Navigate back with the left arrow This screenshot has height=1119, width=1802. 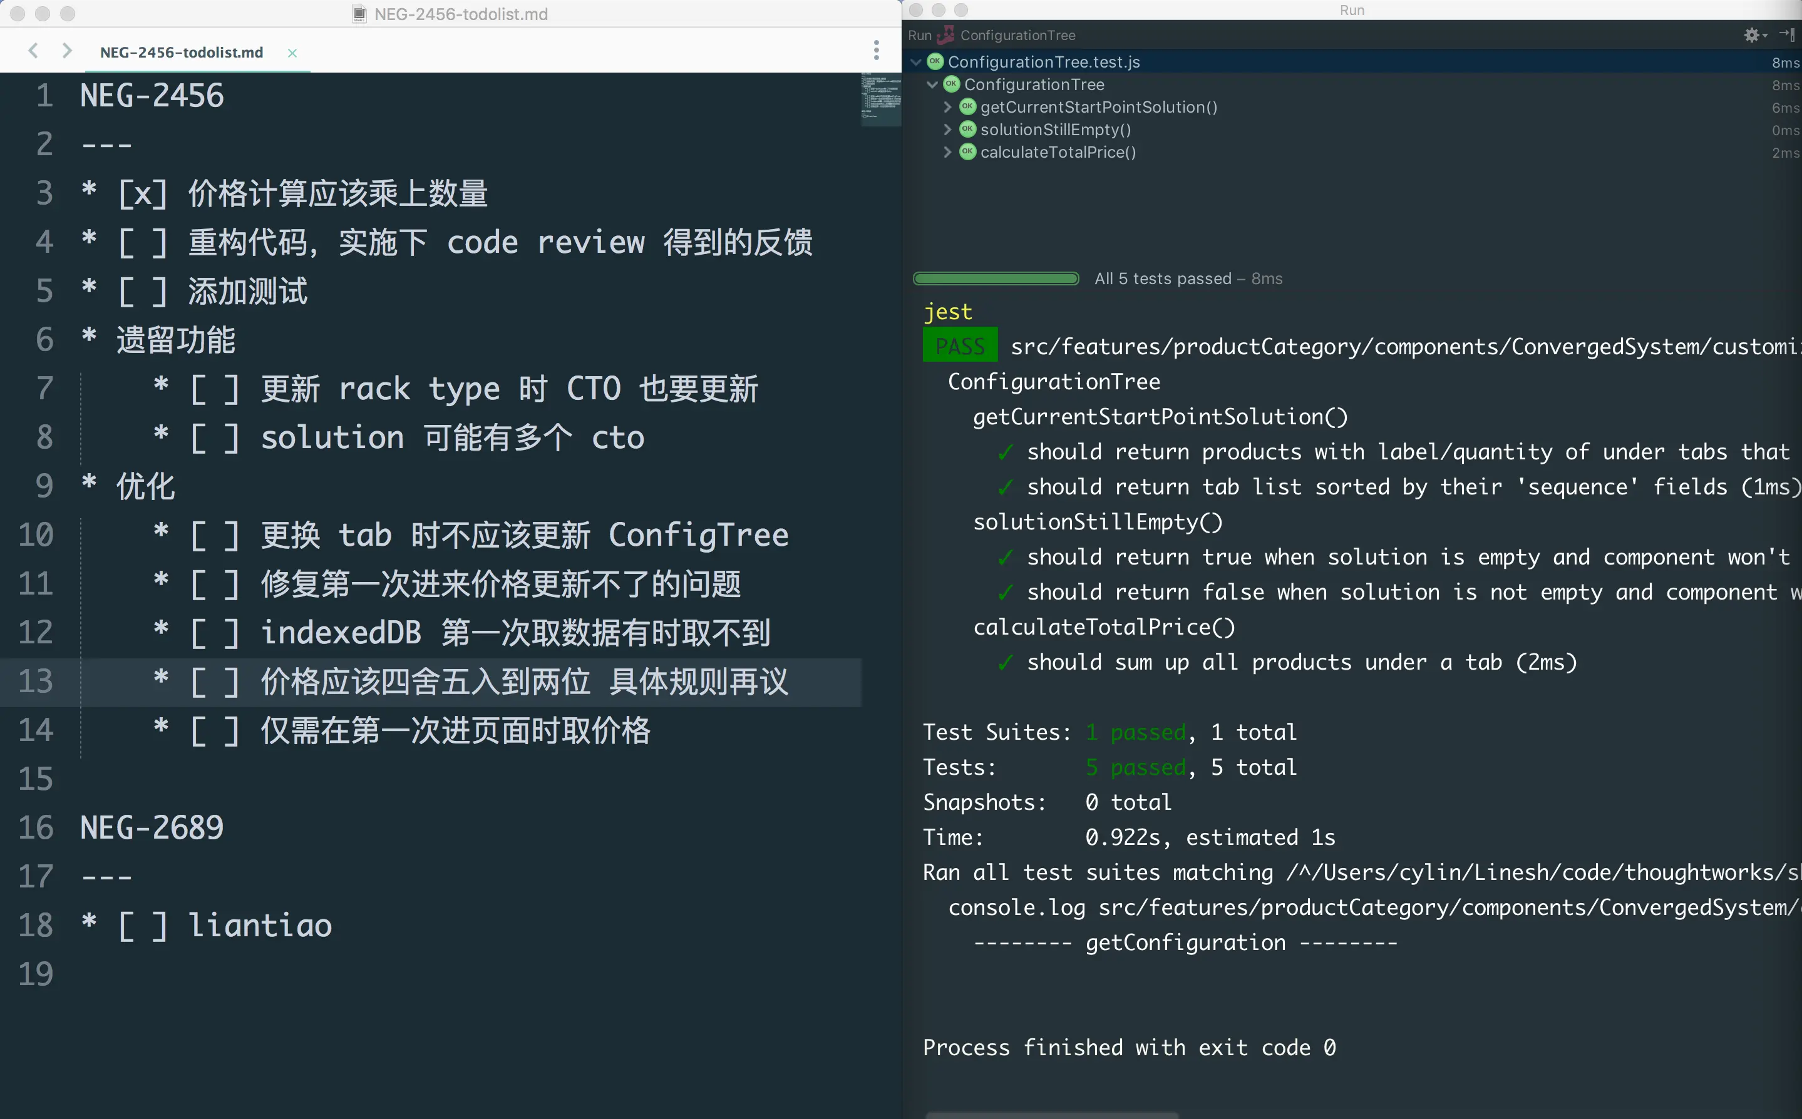click(33, 50)
